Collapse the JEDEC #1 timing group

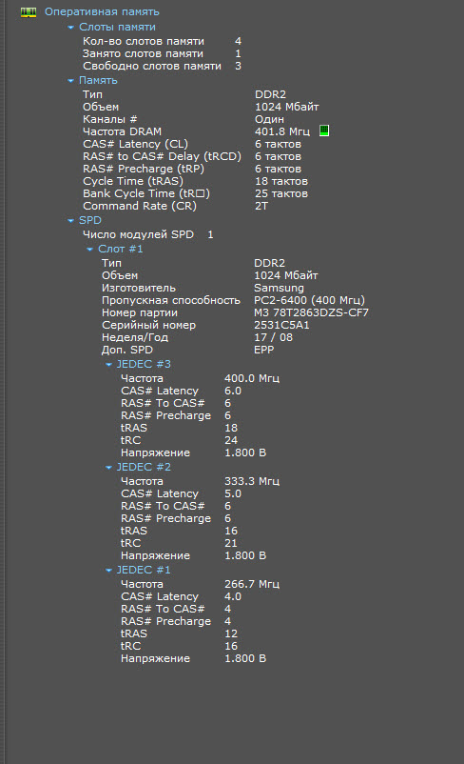109,570
